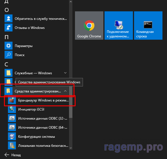Click the Служебные — Windows folder icon

9,73
